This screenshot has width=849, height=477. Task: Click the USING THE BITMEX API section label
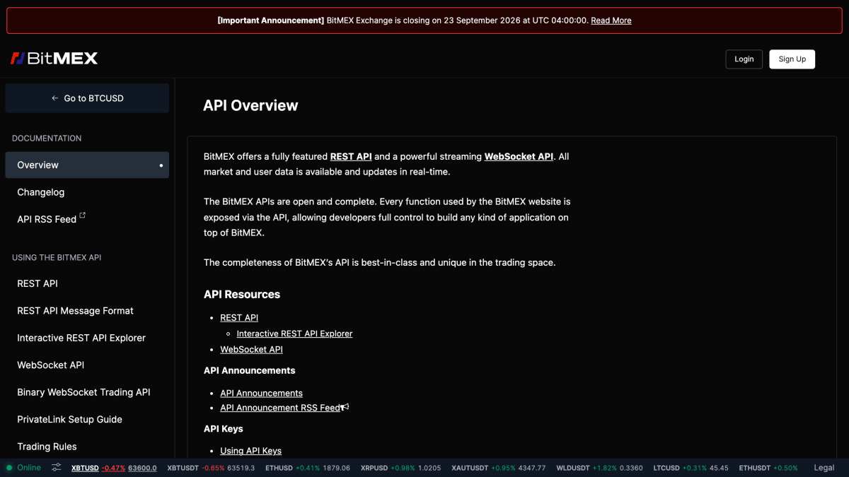pos(57,258)
